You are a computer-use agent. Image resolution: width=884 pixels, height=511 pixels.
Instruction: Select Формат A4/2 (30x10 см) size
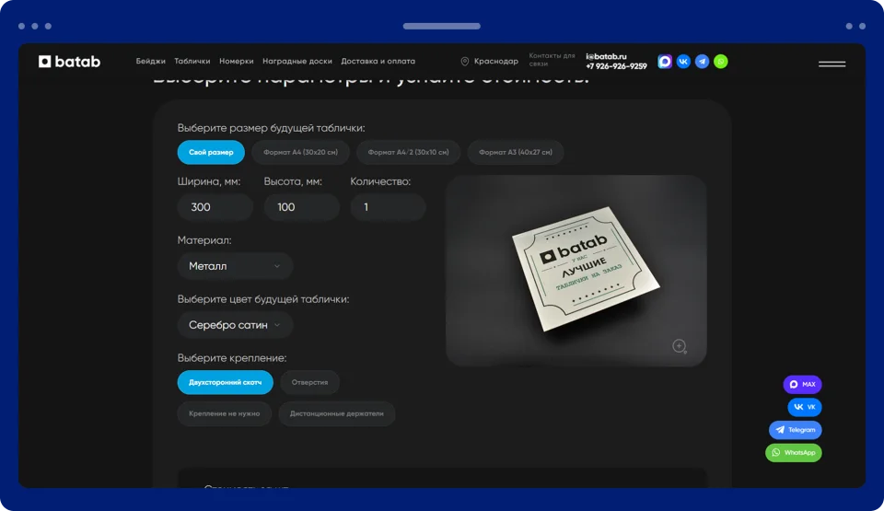408,152
